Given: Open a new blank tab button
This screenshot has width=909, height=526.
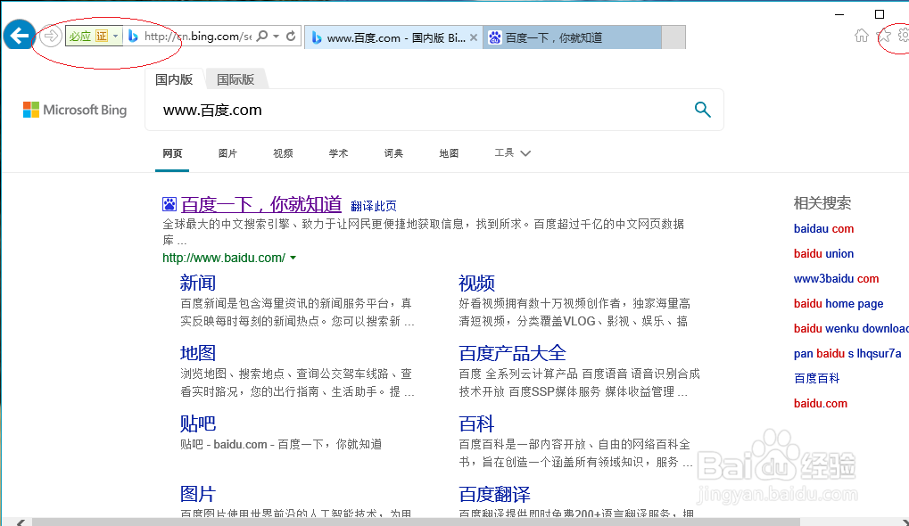Looking at the screenshot, I should coord(673,37).
